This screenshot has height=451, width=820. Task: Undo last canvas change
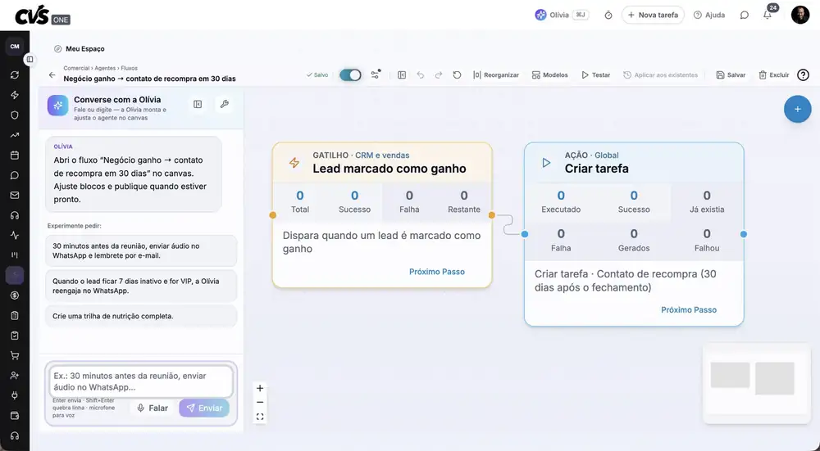421,75
